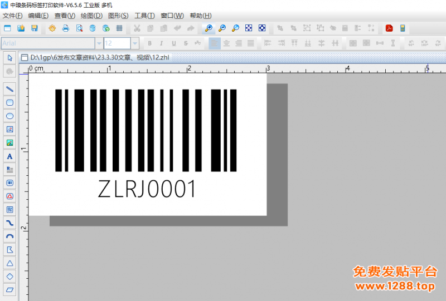The width and height of the screenshot is (446, 301).
Task: Open the 图形(S) menu
Action: (x=118, y=16)
